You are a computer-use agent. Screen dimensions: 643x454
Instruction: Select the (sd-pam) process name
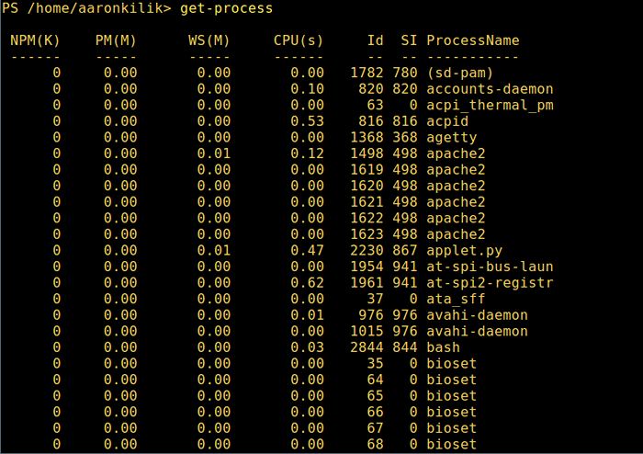[459, 73]
